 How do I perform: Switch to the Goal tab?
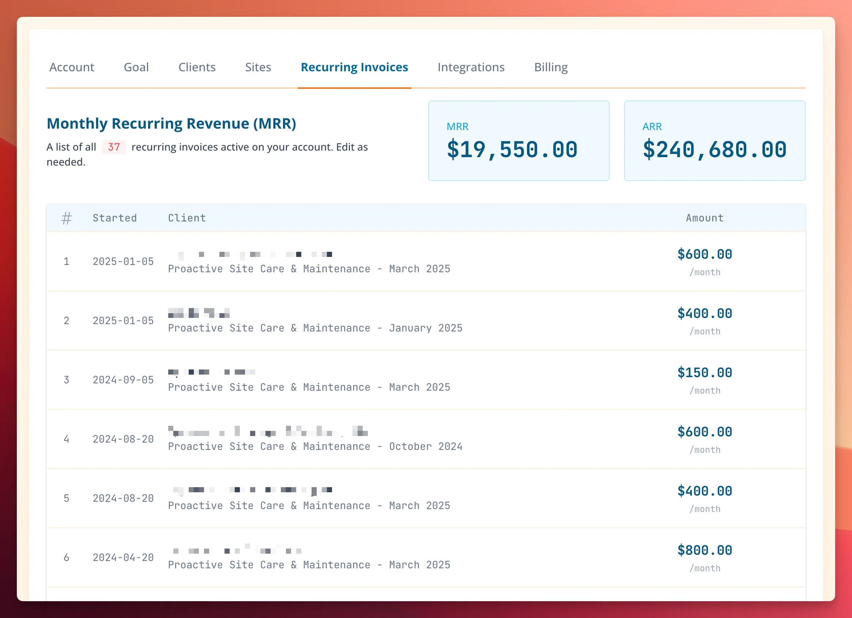136,67
